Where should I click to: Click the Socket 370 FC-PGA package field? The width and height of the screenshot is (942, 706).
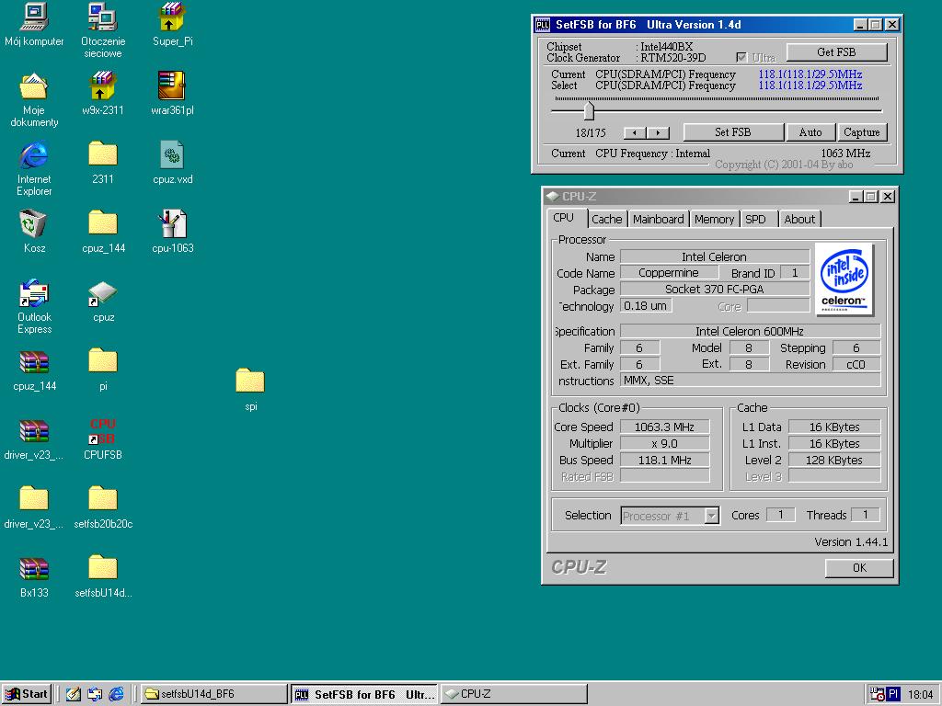point(715,290)
